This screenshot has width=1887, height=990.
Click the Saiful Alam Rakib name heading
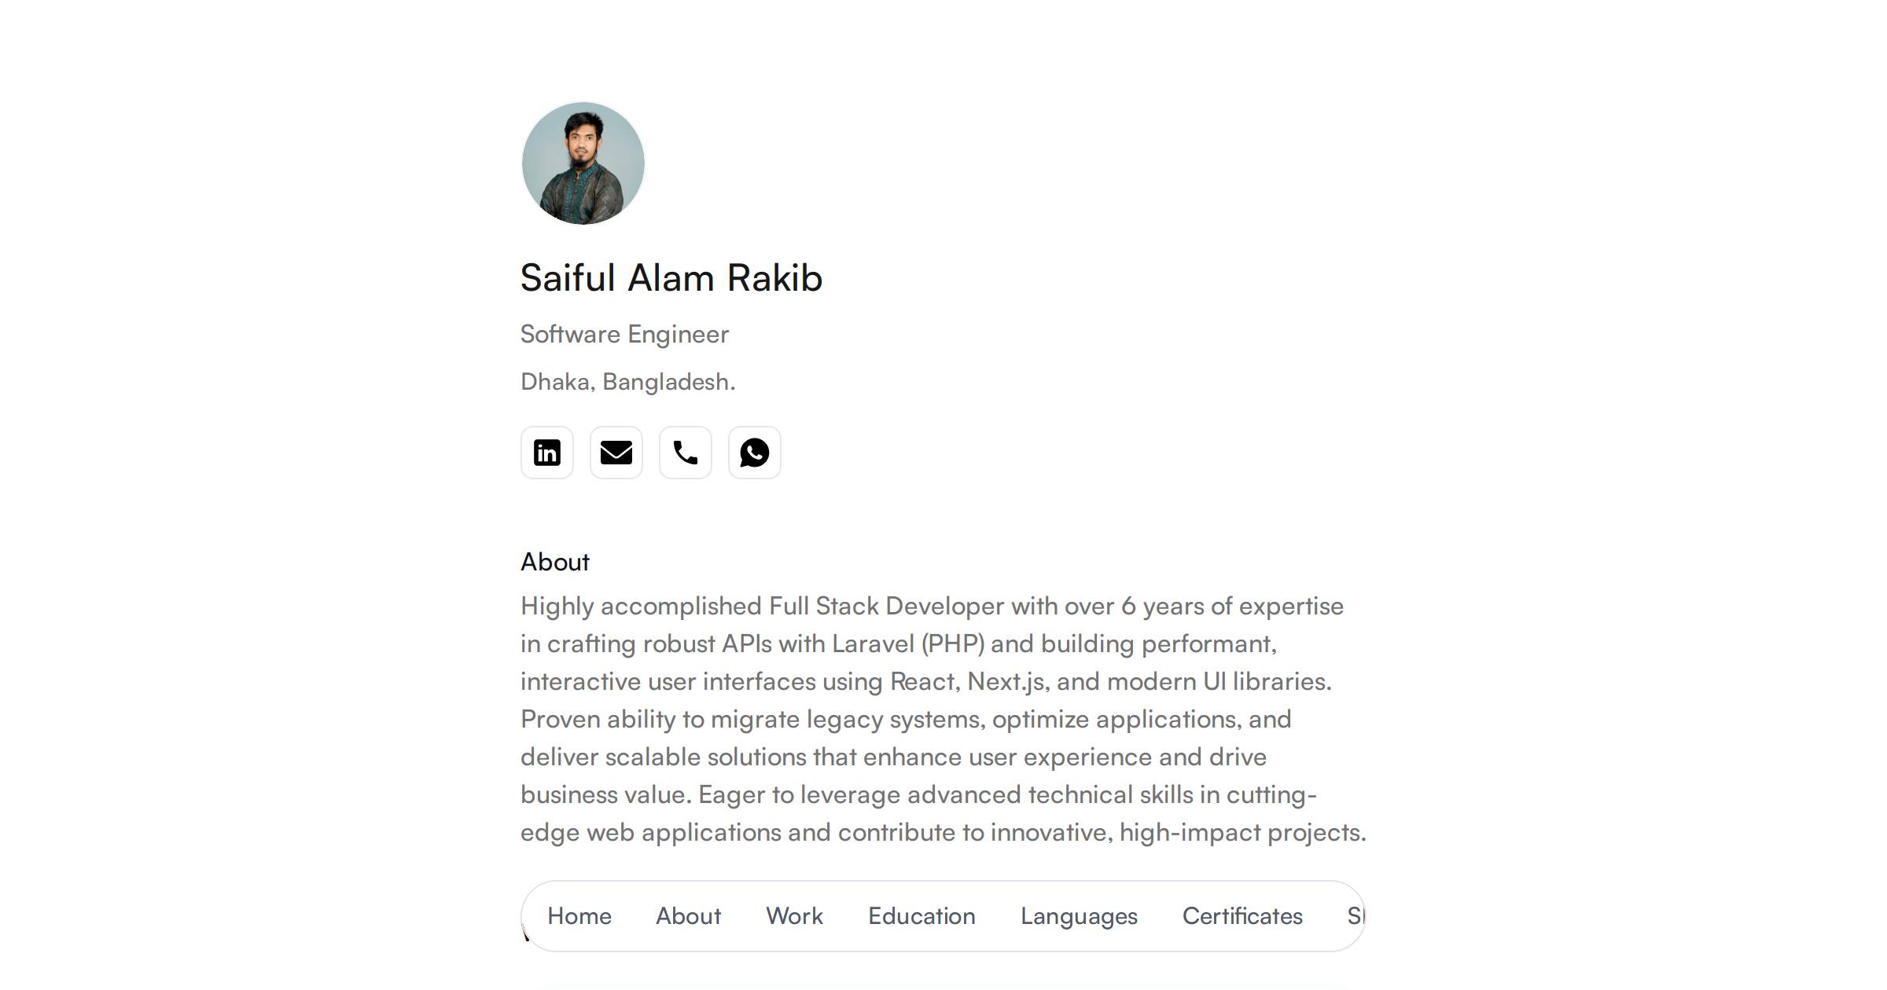pyautogui.click(x=671, y=278)
